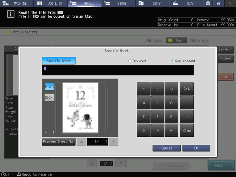Cancel the Specify Sheet dialog
Screen dimensions: 236x177
coord(167,148)
